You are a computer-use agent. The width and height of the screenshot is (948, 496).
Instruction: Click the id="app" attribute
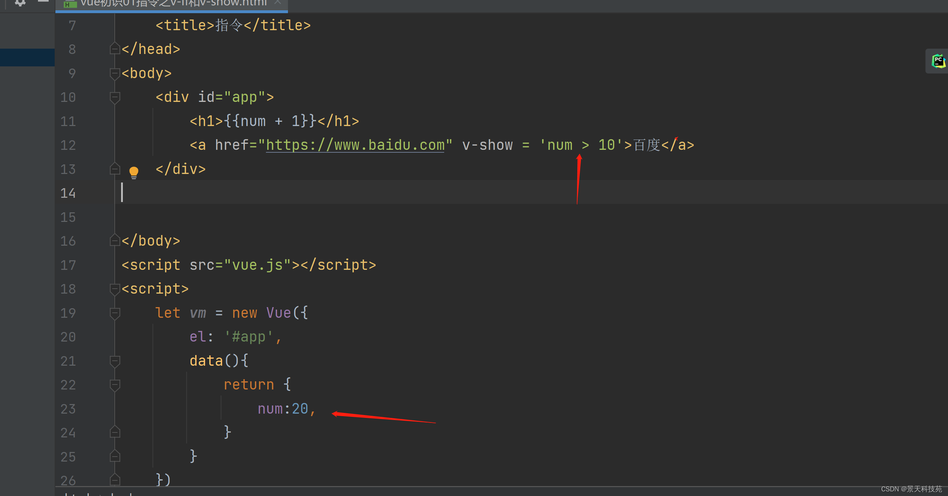232,97
